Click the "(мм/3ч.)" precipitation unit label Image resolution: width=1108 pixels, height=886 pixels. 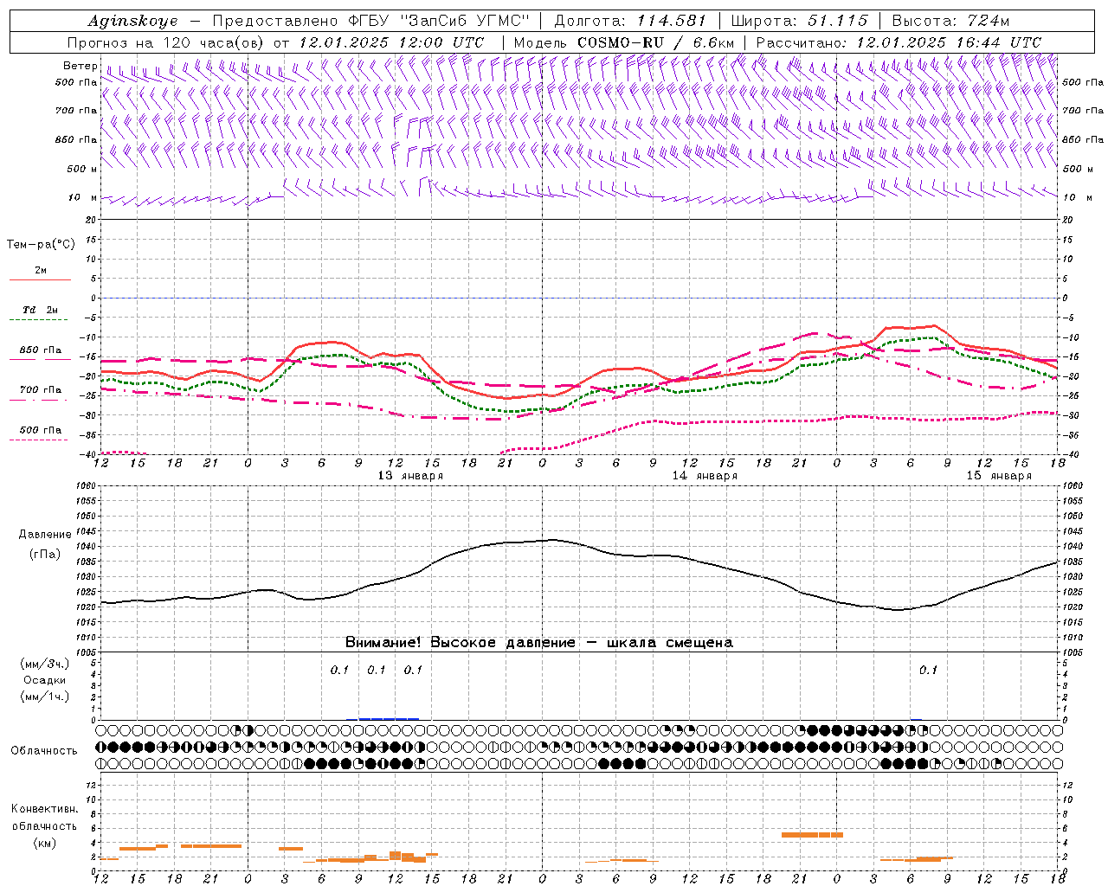(45, 664)
